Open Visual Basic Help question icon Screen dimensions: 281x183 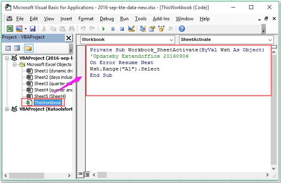tap(182, 29)
